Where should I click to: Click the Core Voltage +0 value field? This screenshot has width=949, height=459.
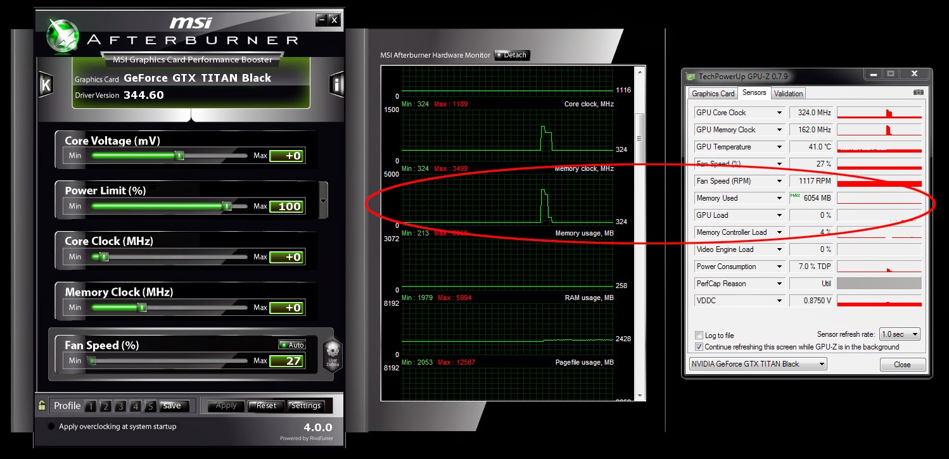287,156
